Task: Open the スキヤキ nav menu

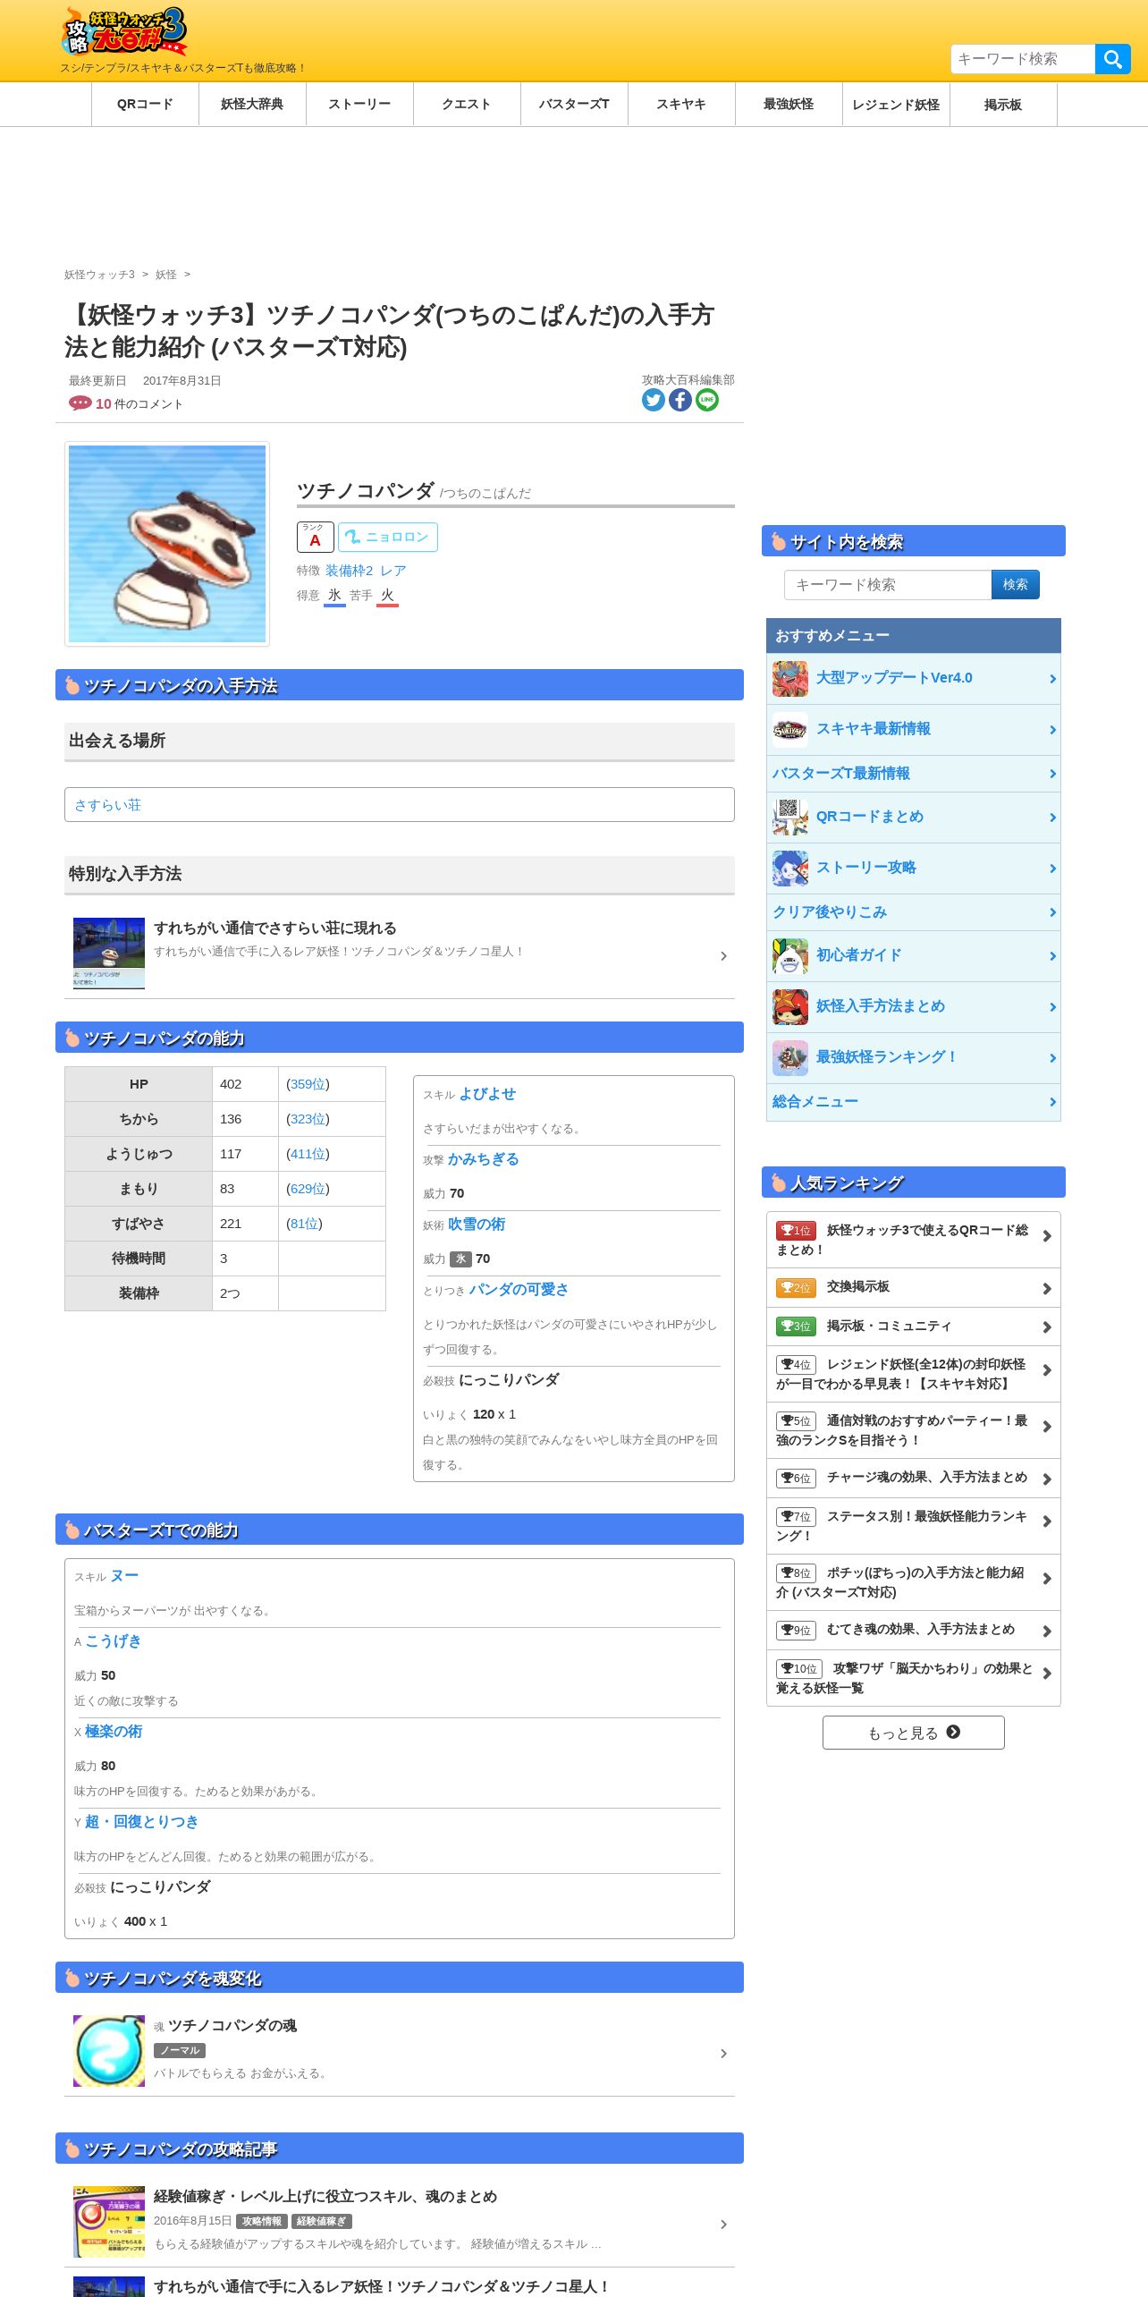Action: [x=681, y=105]
